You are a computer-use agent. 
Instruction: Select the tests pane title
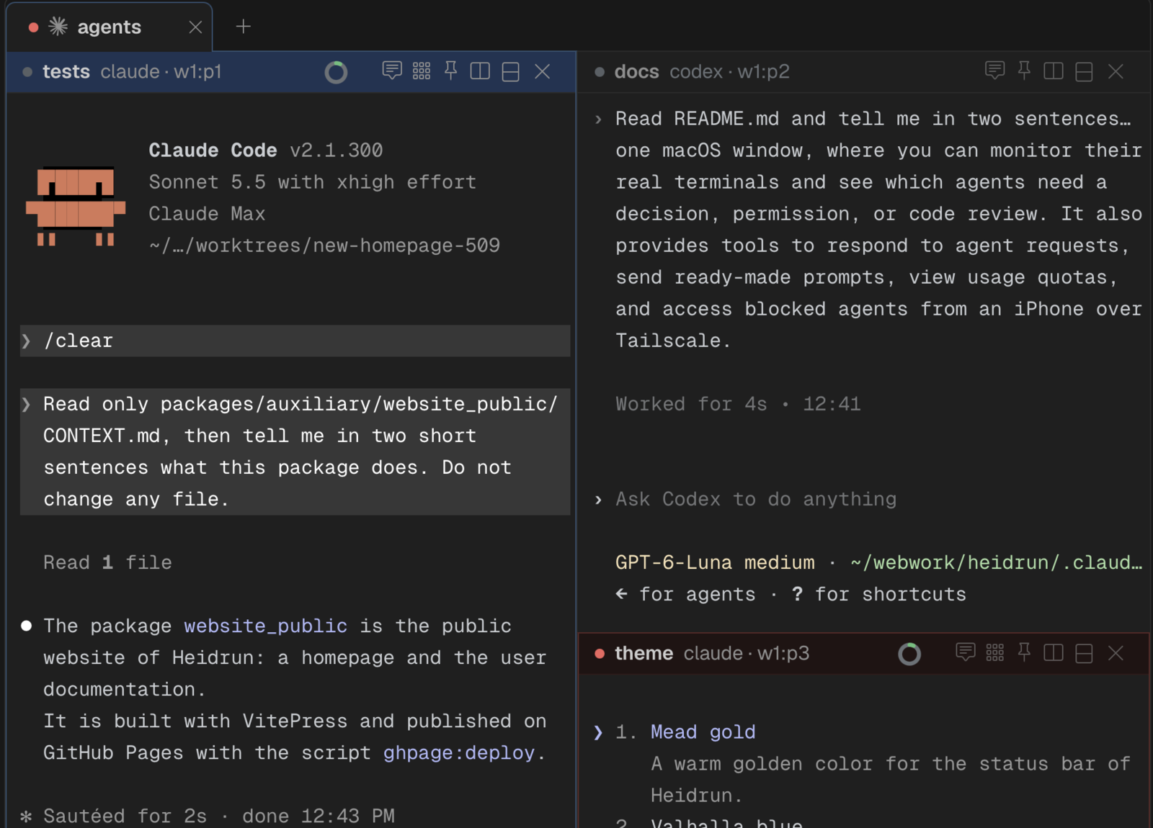click(x=66, y=71)
